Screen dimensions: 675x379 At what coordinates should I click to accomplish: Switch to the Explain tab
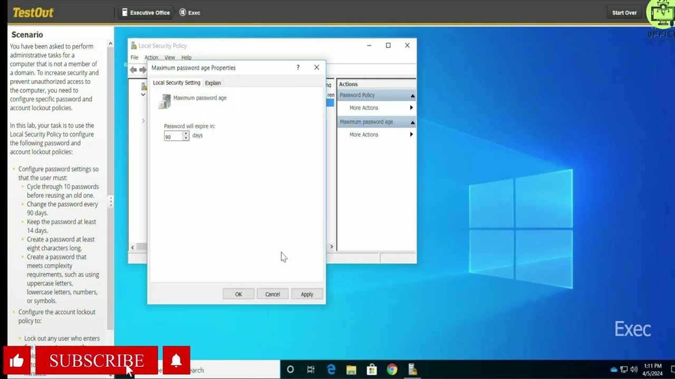[213, 83]
